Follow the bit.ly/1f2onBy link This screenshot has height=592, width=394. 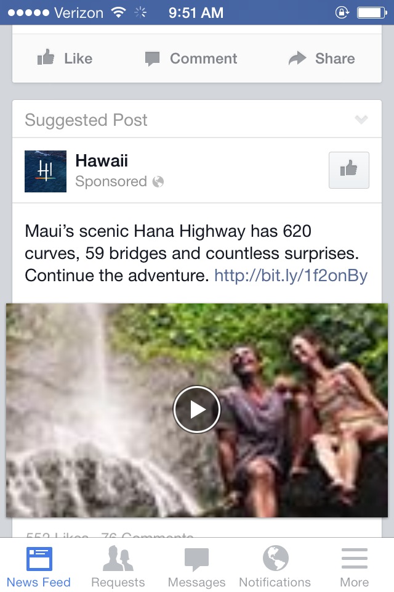(291, 275)
